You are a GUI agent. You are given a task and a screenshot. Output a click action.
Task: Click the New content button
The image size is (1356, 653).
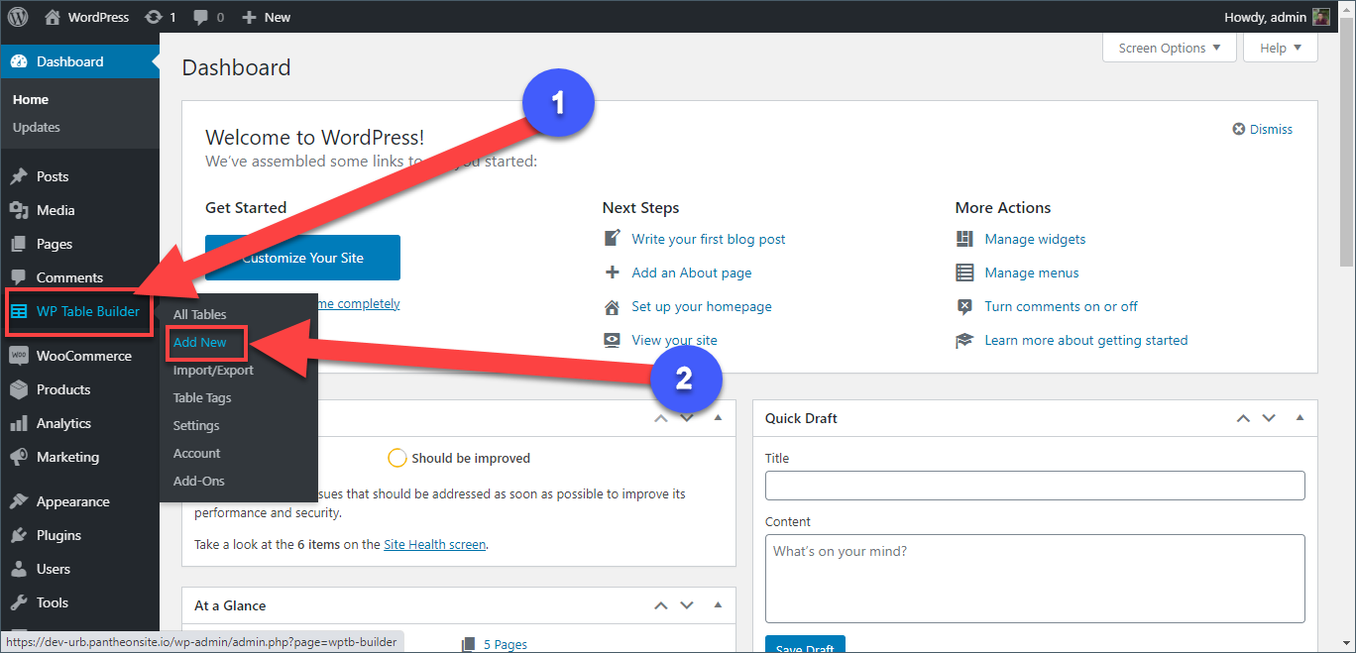pyautogui.click(x=266, y=17)
